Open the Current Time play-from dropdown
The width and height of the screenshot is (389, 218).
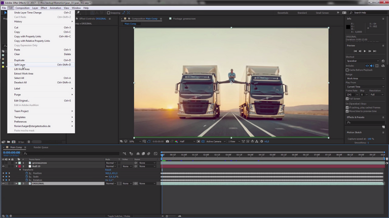point(365,87)
